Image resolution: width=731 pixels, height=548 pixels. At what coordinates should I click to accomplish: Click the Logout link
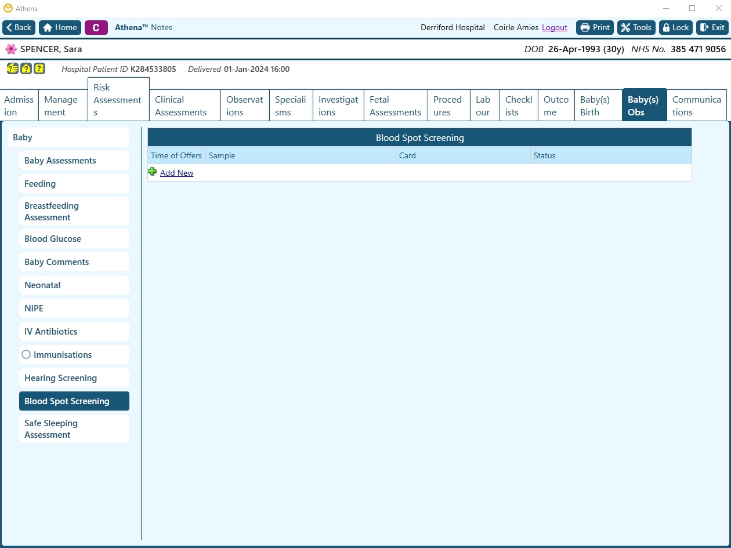tap(555, 27)
